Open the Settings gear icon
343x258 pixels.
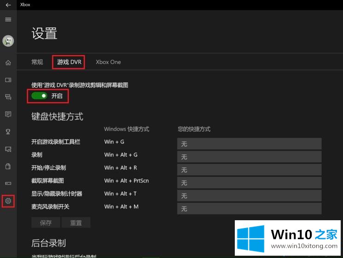pos(8,201)
